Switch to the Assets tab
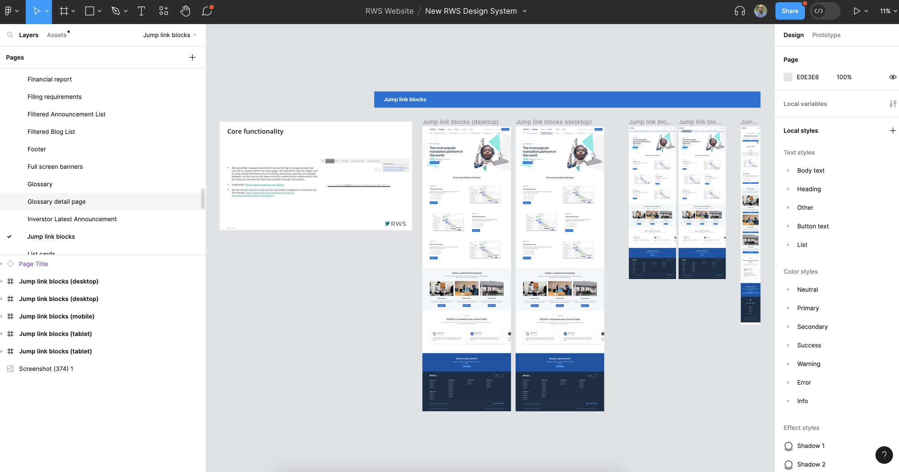This screenshot has height=472, width=899. click(x=56, y=35)
